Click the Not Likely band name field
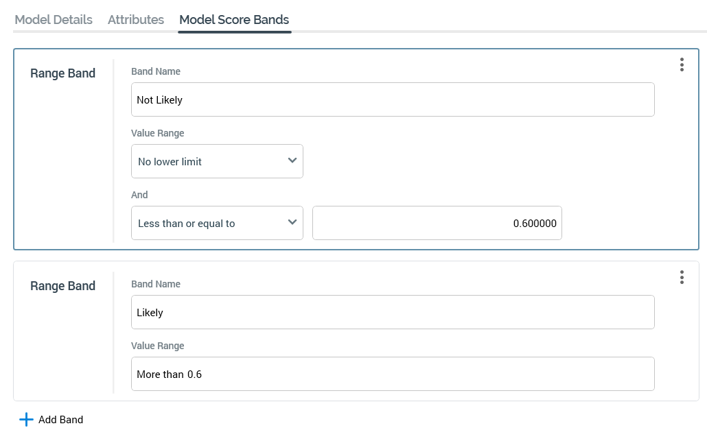The width and height of the screenshot is (707, 439). pos(393,99)
